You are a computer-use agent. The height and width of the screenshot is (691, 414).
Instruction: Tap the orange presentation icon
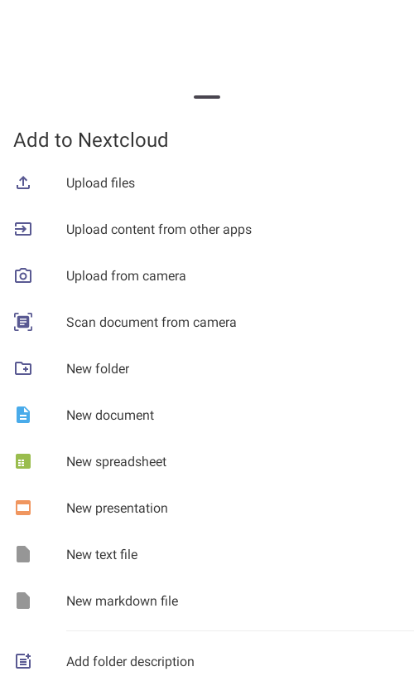[23, 509]
